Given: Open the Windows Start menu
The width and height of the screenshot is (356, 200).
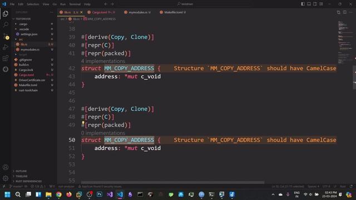Looking at the screenshot, I should (7, 194).
